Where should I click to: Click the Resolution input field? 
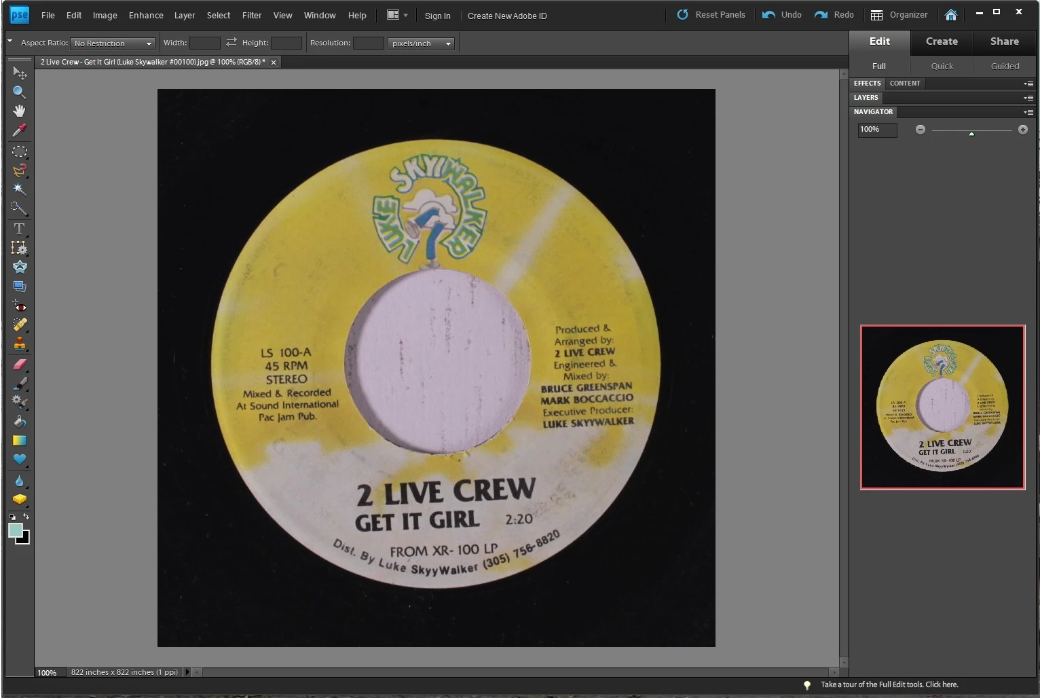click(x=369, y=43)
